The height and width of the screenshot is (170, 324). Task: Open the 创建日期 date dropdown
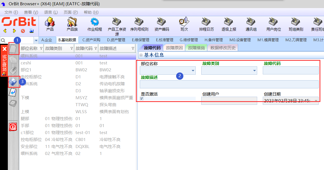click(x=316, y=101)
